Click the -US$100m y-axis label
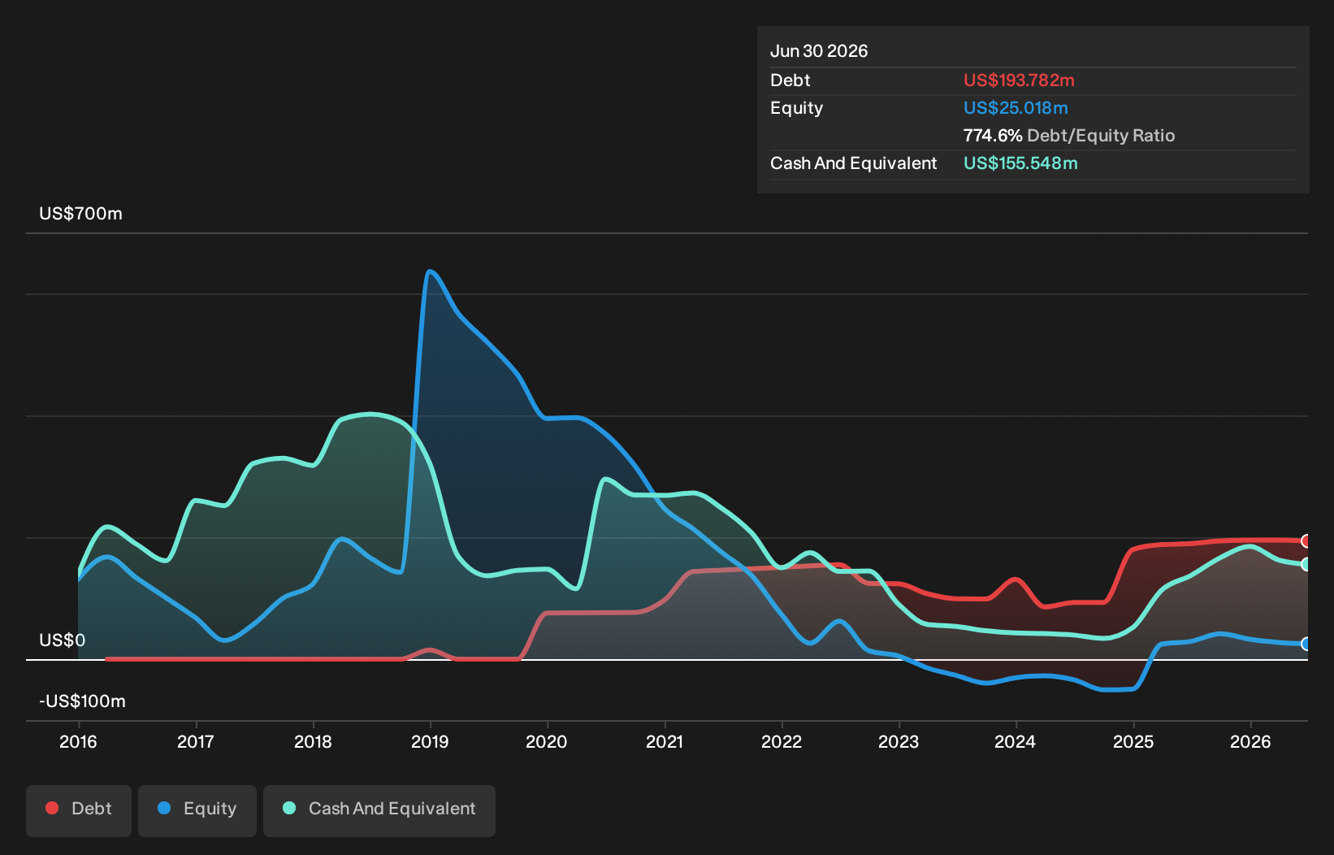1334x855 pixels. point(83,701)
